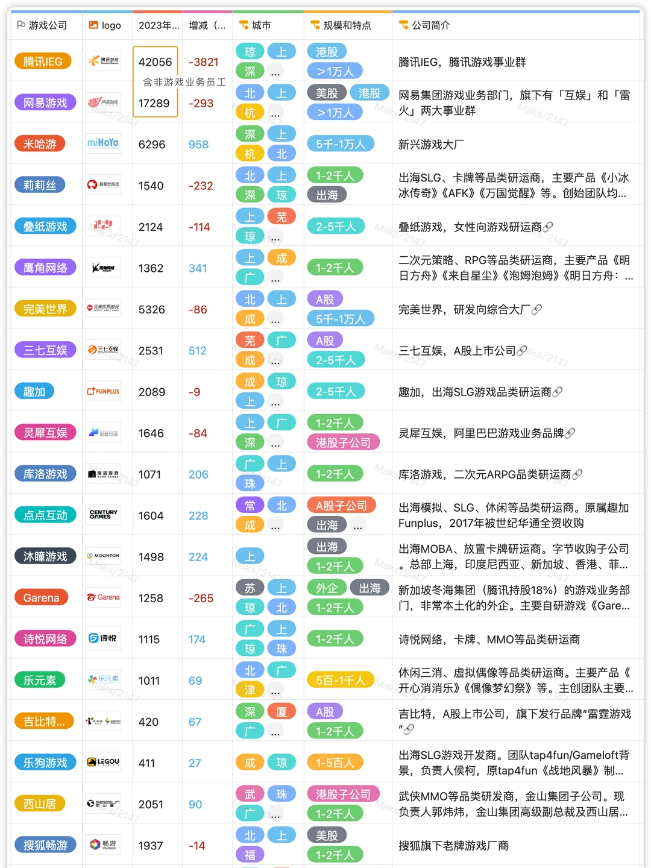
Task: Select the 958 change cell
Action: coord(207,144)
